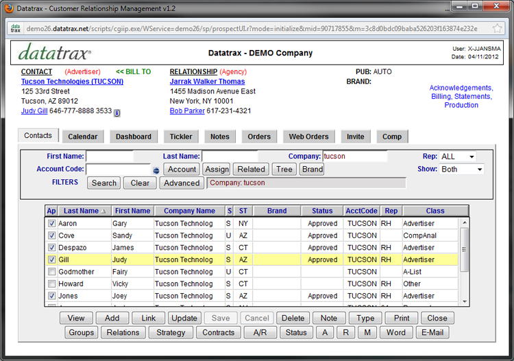Open the Jarrak Walker Thomas link
The image size is (514, 361).
(207, 82)
